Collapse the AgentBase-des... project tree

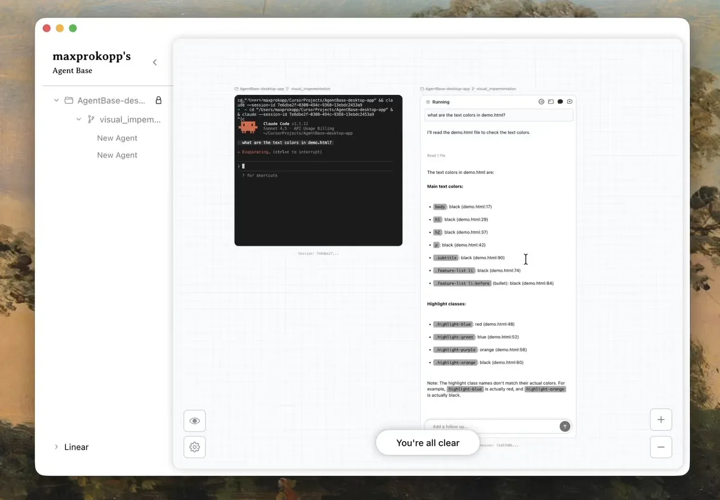pyautogui.click(x=56, y=100)
